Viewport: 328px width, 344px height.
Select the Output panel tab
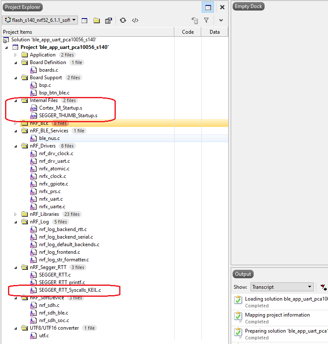click(x=243, y=274)
